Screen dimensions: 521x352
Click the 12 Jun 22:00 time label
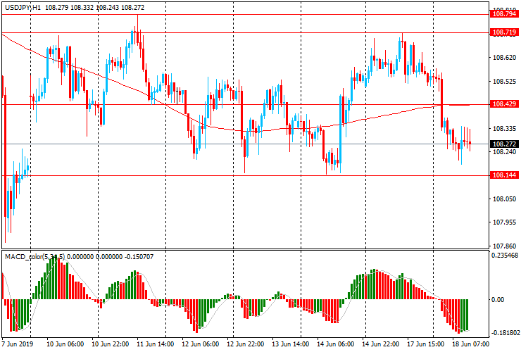click(246, 344)
